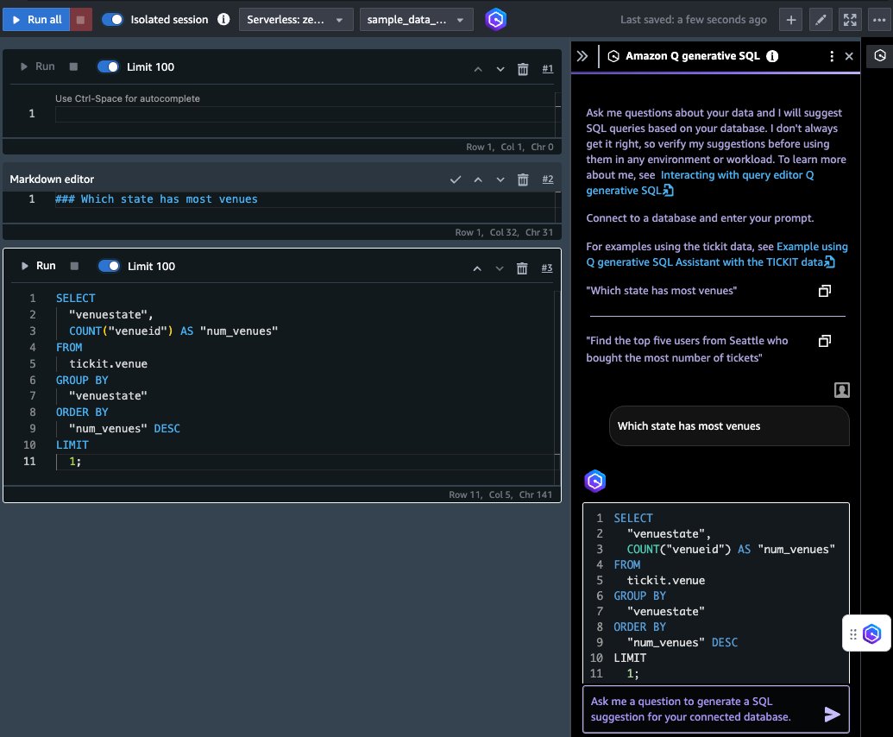Screen dimensions: 893x737
Task: Delete cell #3 with trash icon
Action: tap(522, 268)
